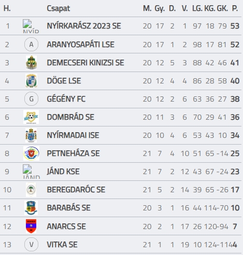Click the P. points column header
Image resolution: width=243 pixels, height=255 pixels.
(235, 8)
